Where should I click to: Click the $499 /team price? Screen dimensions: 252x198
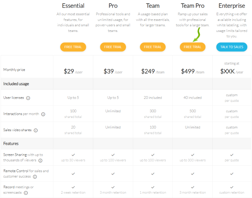click(192, 71)
